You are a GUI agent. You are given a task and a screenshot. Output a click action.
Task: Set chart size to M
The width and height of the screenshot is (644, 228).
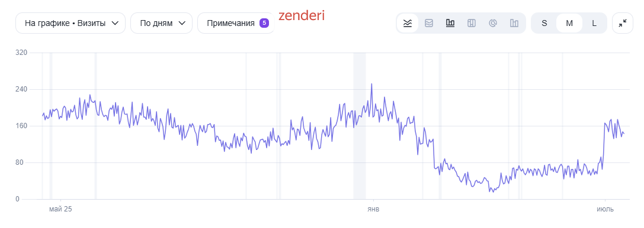tap(569, 23)
